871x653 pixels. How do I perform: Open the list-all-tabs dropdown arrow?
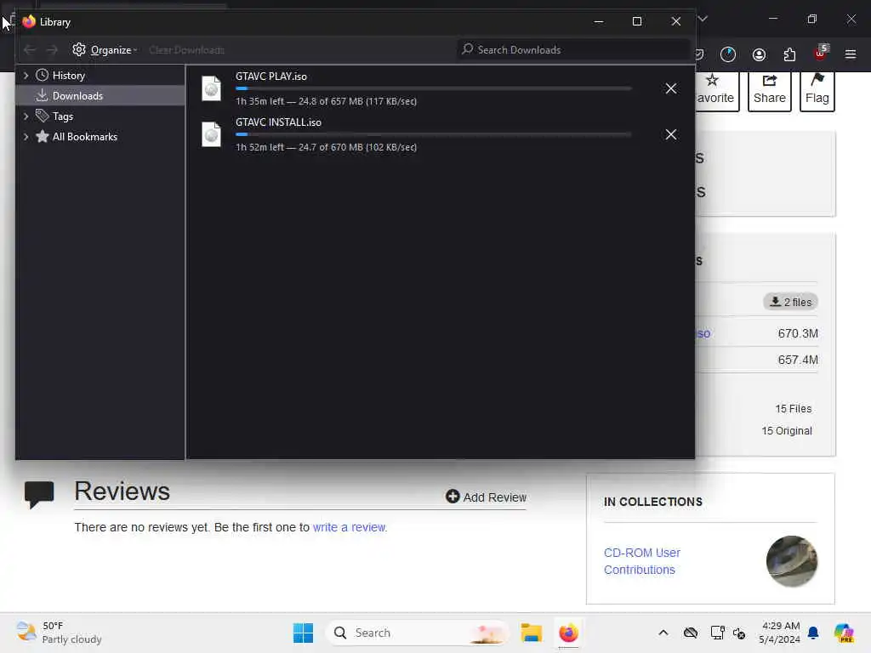pos(703,19)
